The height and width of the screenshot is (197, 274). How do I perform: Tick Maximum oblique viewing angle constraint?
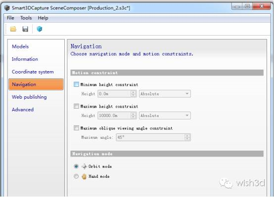[x=76, y=128]
